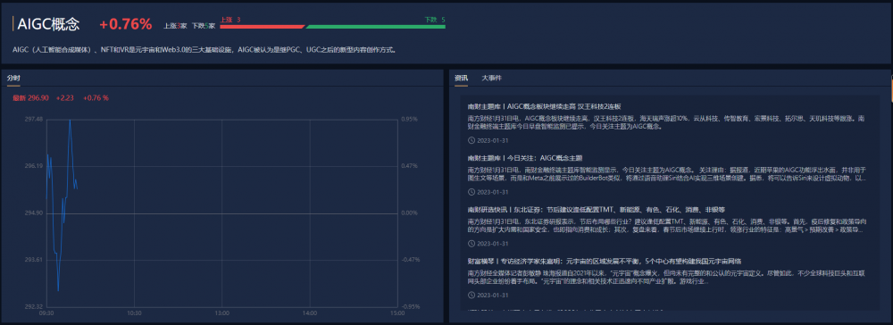
Task: Click the clock icon under 东北证券 news
Action: [x=471, y=244]
